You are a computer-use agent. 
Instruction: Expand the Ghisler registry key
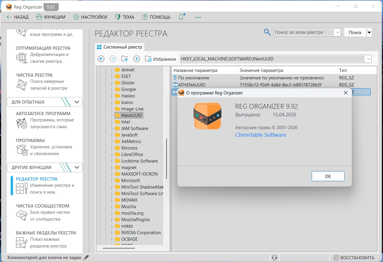(x=112, y=83)
